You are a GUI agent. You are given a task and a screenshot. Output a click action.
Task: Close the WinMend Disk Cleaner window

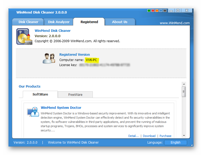coord(187,10)
